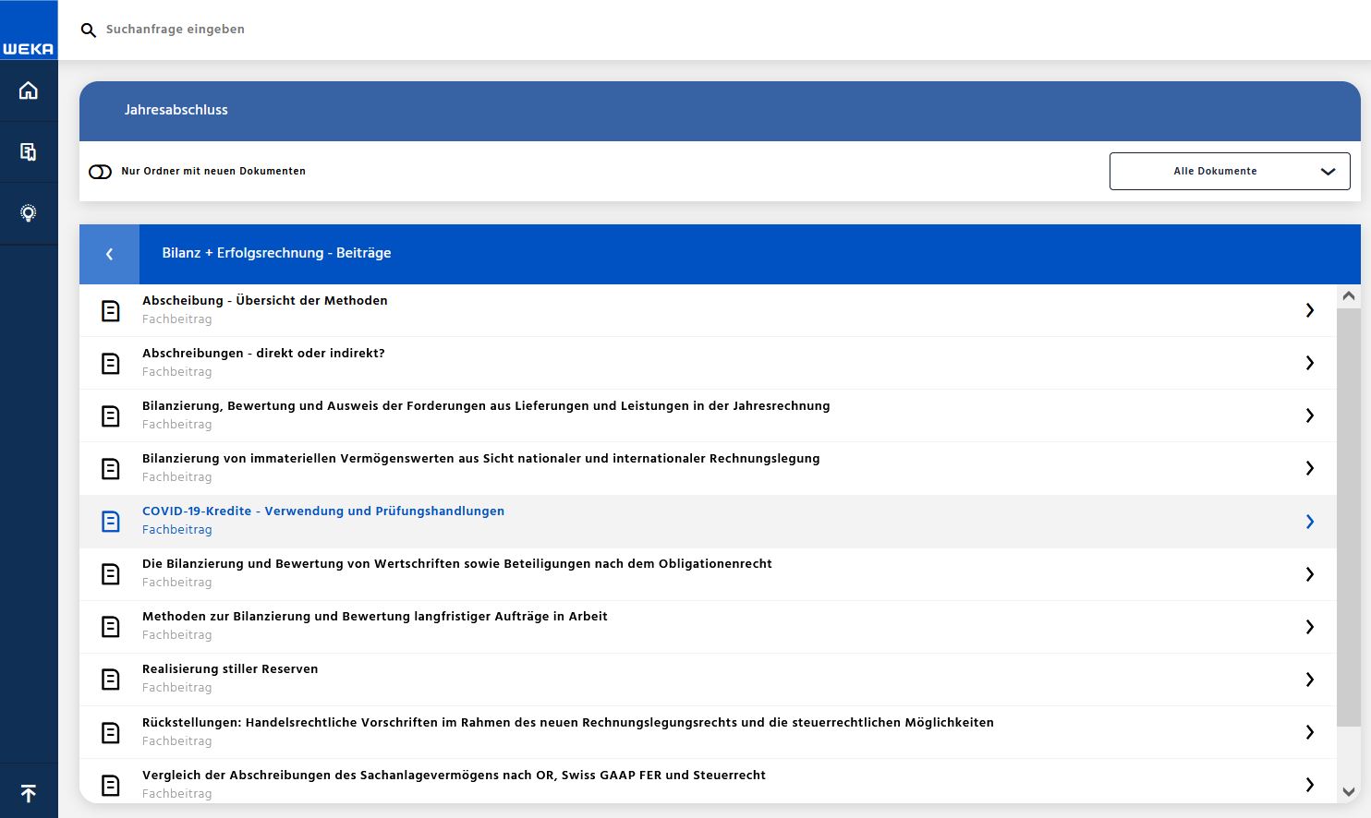Click the WEKA logo
The height and width of the screenshot is (818, 1371).
(29, 48)
